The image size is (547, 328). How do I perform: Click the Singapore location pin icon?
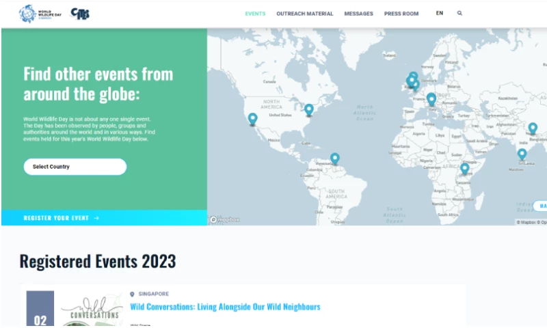click(132, 295)
